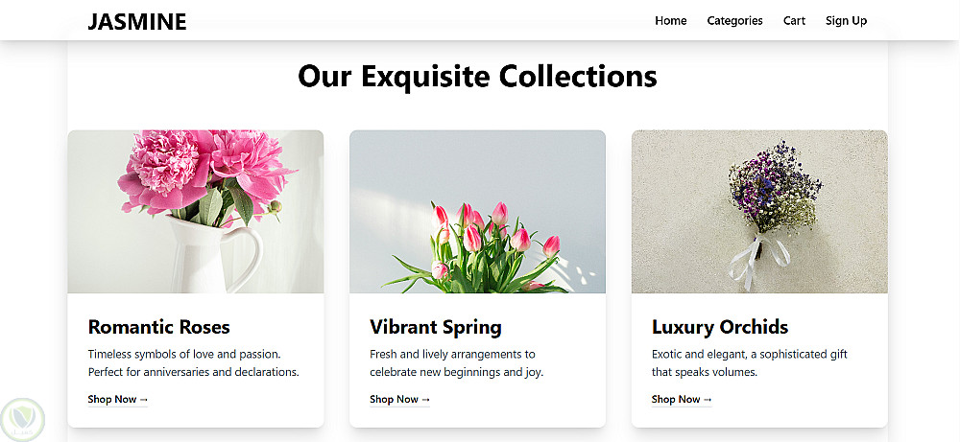
Task: Shop the Luxury Orchids collection now
Action: pos(681,400)
